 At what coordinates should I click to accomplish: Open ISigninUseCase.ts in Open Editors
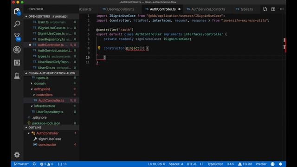[x=51, y=28]
